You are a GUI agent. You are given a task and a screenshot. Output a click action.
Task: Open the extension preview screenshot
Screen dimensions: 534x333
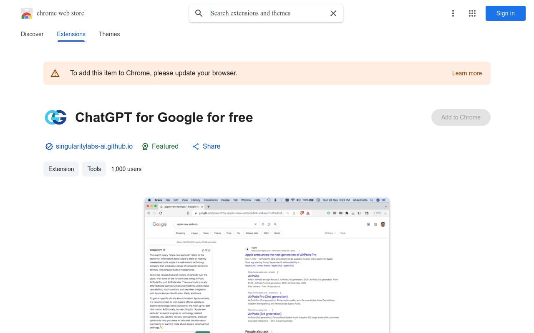tap(267, 265)
